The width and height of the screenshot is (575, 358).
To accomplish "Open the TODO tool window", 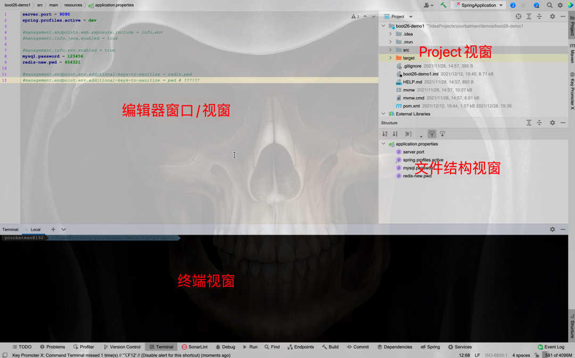I will [x=22, y=347].
